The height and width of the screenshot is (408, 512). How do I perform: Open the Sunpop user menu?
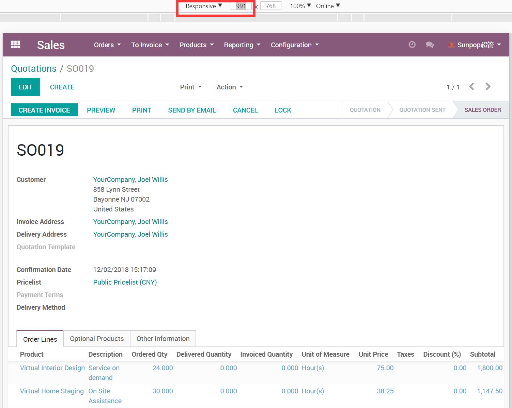(475, 45)
